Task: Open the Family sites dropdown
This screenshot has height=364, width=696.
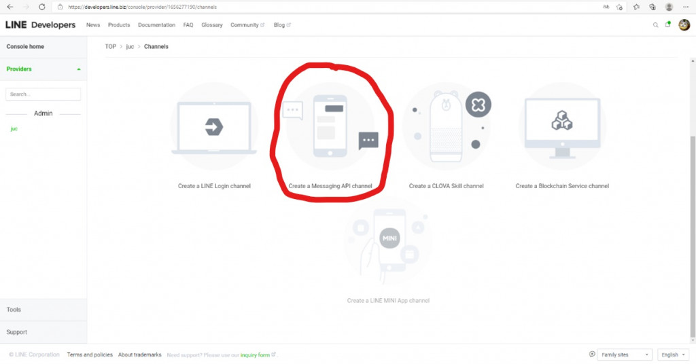Action: [625, 354]
